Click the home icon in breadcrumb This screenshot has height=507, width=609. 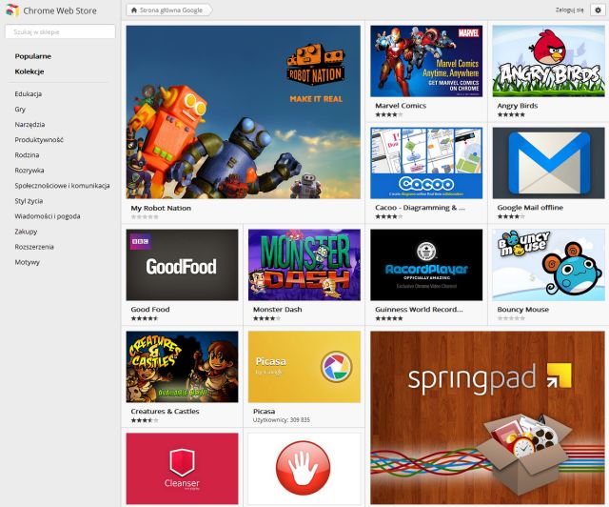coord(134,10)
